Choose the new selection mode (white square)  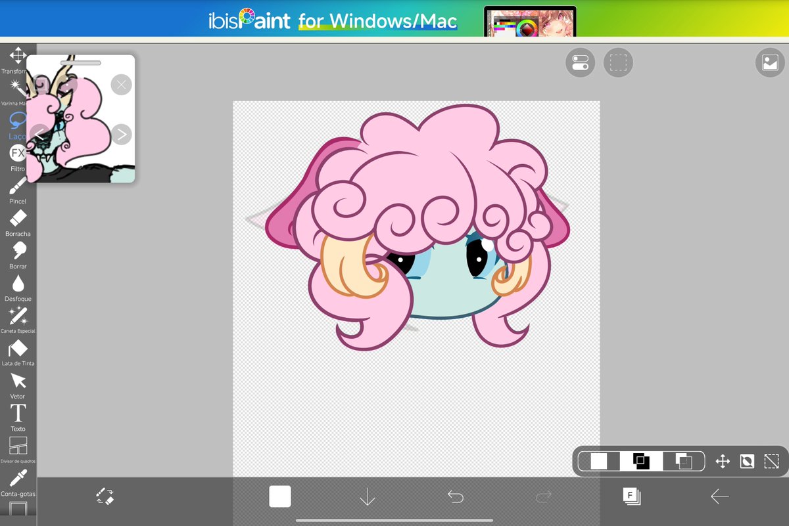click(599, 461)
